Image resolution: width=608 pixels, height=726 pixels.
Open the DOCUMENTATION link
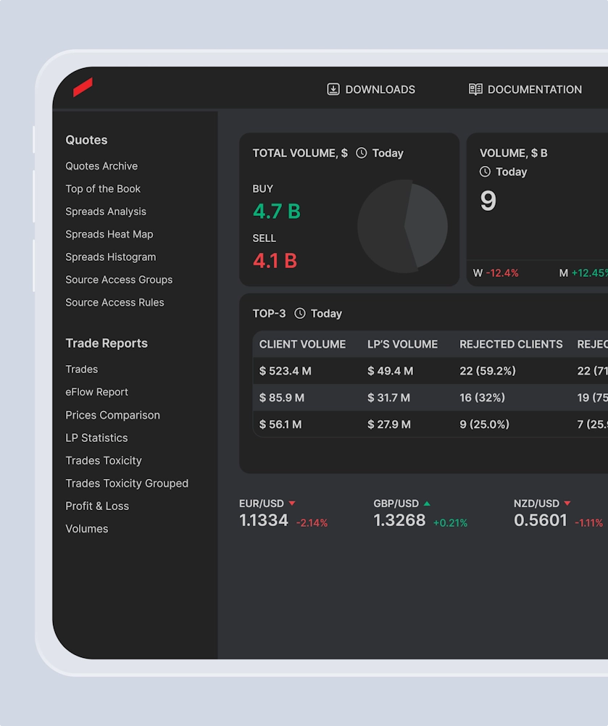[534, 90]
